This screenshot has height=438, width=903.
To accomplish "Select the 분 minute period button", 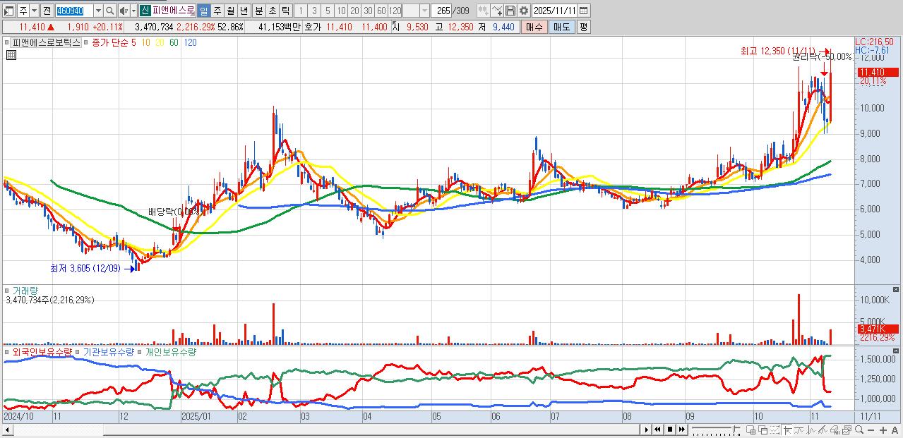I will click(258, 11).
